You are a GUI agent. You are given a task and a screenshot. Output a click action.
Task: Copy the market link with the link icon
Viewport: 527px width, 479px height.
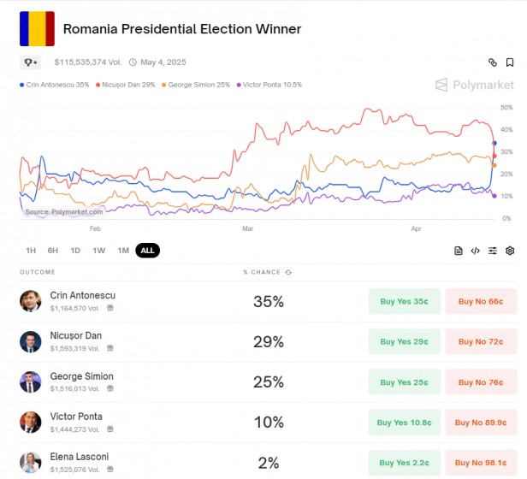click(493, 62)
